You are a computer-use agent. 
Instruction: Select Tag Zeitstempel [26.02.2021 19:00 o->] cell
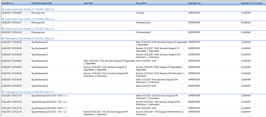[x=49, y=108]
